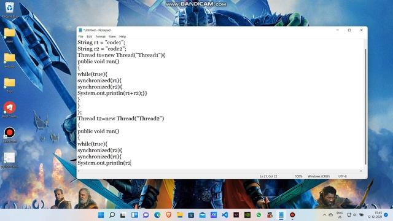The height and width of the screenshot is (221, 393).
Task: Click 'UTF-8' encoding in status bar
Action: tap(343, 176)
